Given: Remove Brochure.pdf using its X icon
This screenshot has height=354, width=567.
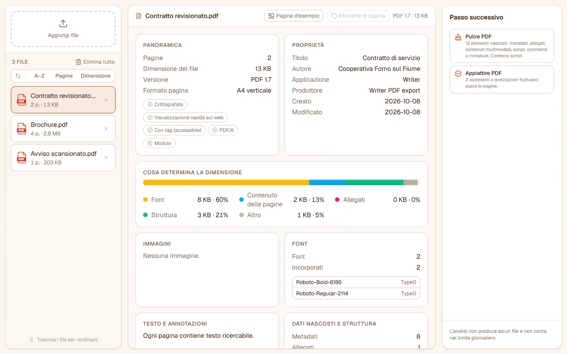Looking at the screenshot, I should (x=106, y=129).
